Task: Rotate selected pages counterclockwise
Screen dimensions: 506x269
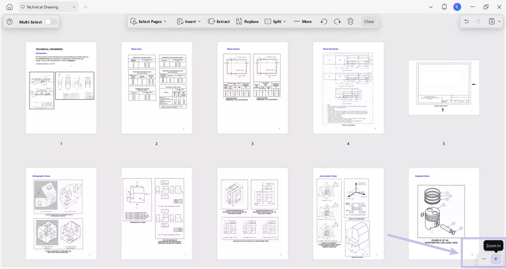Action: (324, 21)
